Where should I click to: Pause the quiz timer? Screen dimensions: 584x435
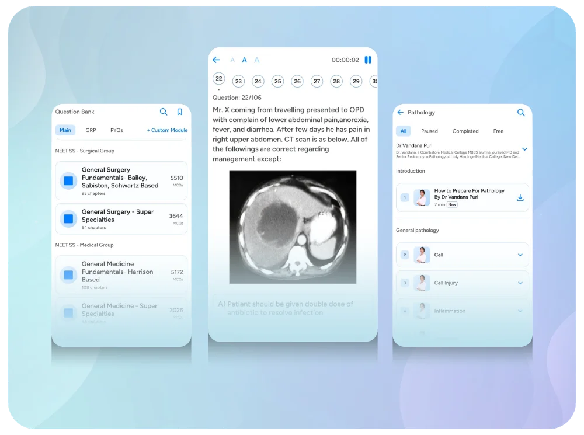(368, 60)
